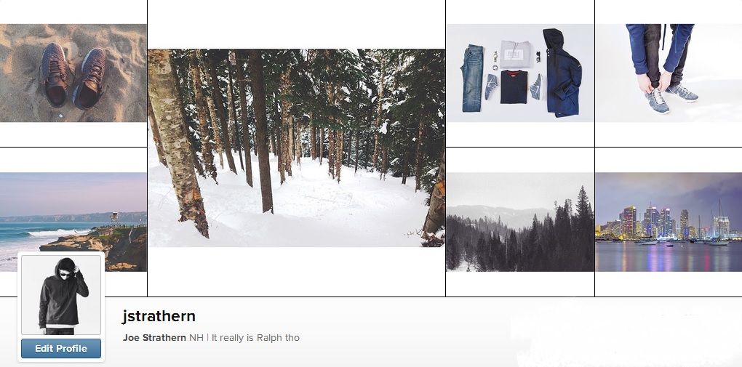Click the blue jeans in outfit photo
This screenshot has width=742, height=367.
click(472, 78)
